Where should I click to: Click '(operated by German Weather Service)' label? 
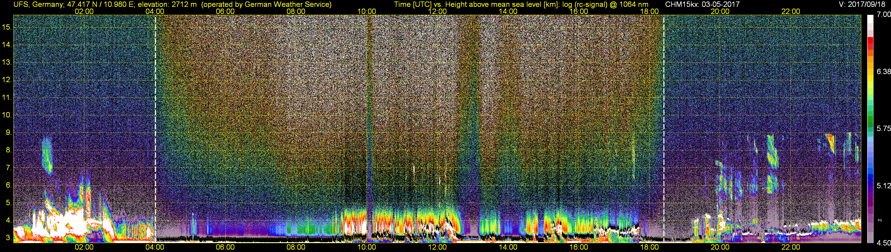click(266, 4)
